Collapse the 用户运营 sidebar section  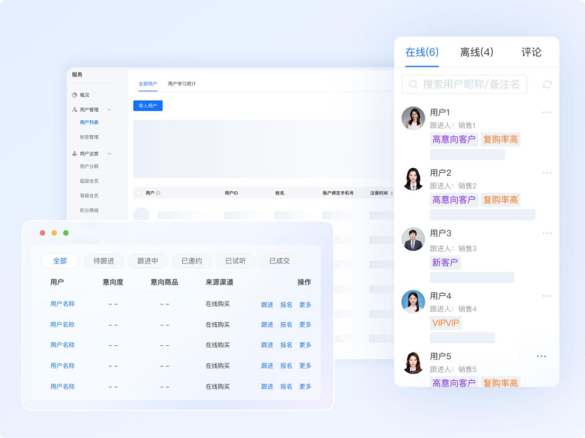(110, 153)
